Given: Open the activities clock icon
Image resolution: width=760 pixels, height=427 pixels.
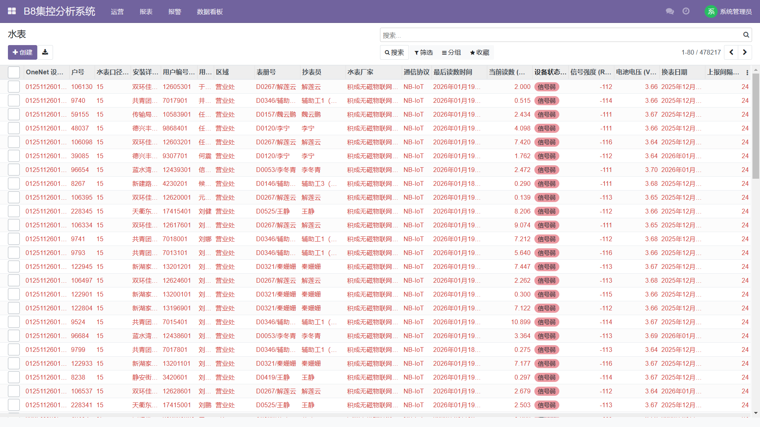Looking at the screenshot, I should point(686,11).
